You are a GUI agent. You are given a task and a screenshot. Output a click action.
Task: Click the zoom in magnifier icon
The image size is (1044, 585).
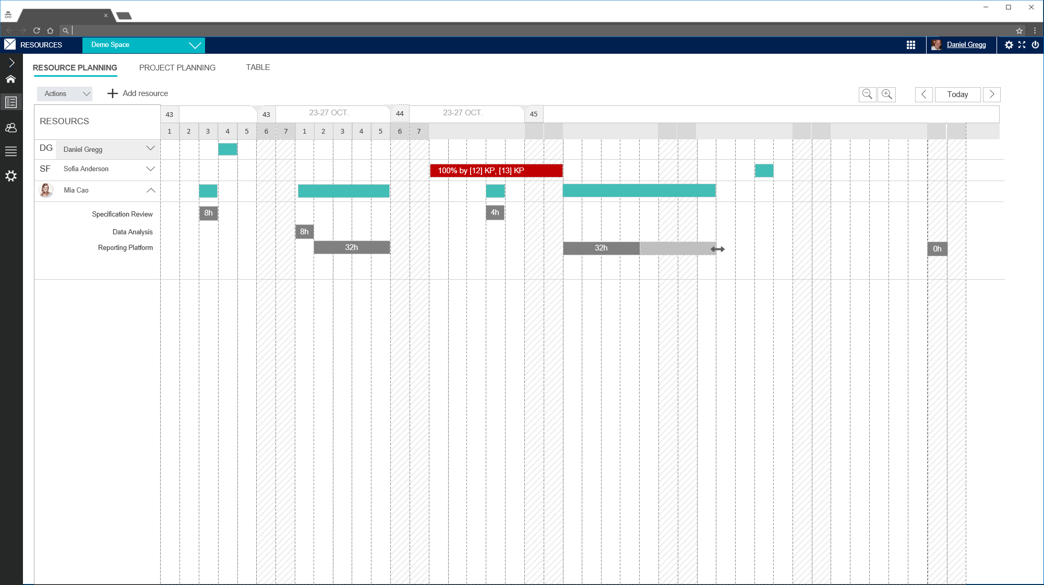coord(886,94)
